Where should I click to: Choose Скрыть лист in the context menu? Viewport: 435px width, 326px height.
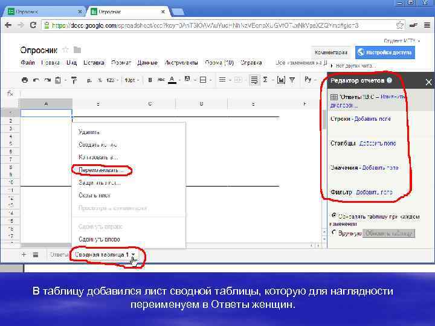pos(94,195)
